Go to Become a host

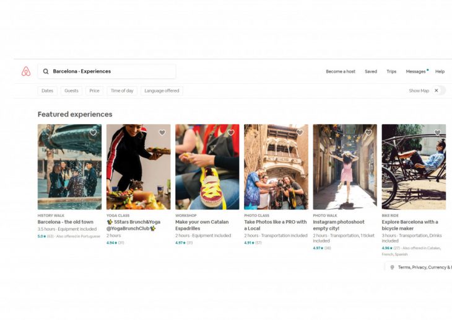[341, 71]
